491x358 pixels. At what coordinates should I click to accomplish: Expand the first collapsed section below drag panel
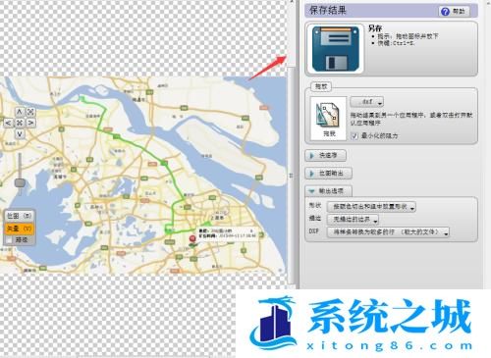[325, 156]
